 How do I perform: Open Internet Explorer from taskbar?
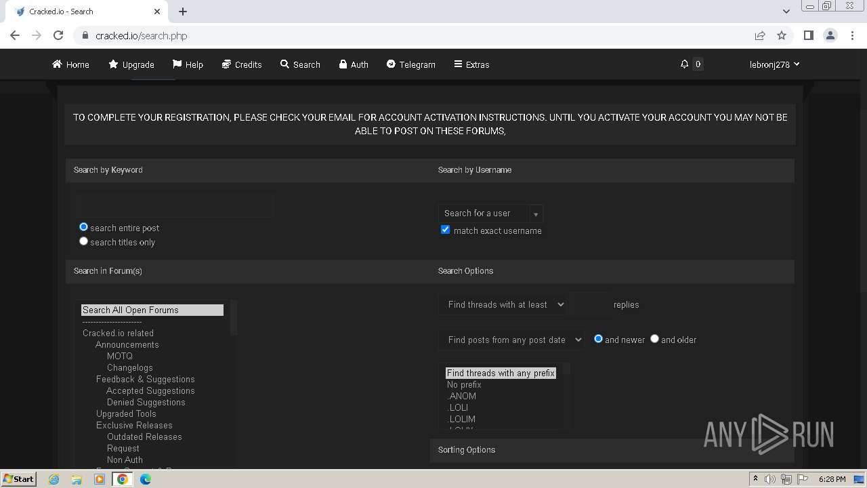(54, 479)
